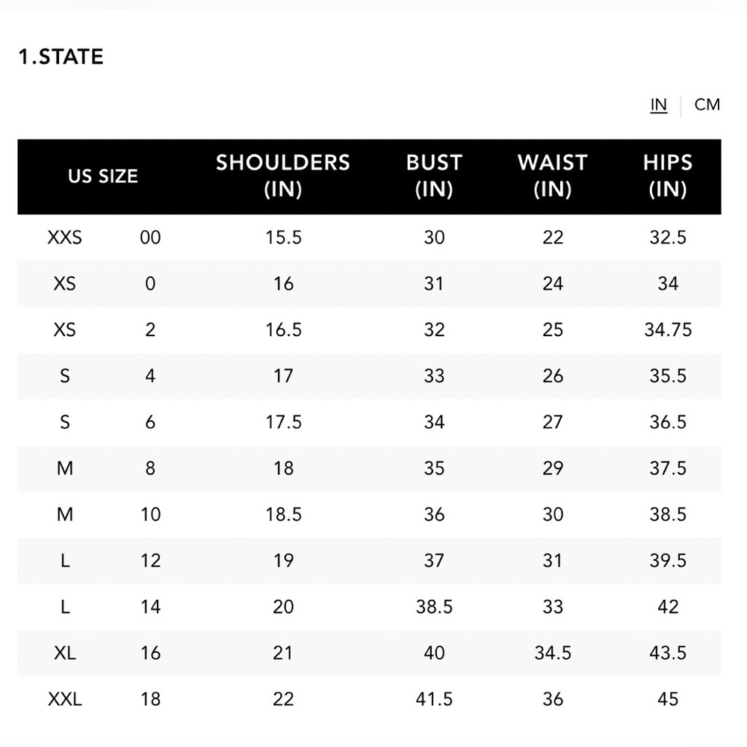This screenshot has height=747, width=747.
Task: Click shoulders value 15.5
Action: click(283, 238)
